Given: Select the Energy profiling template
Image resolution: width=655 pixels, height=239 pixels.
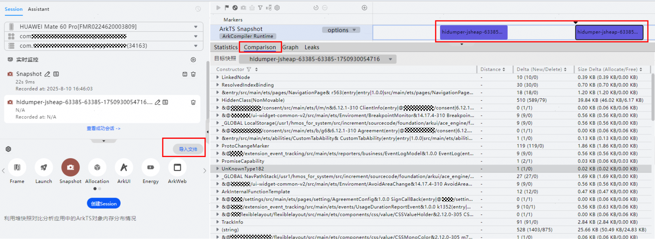Looking at the screenshot, I should 151,167.
